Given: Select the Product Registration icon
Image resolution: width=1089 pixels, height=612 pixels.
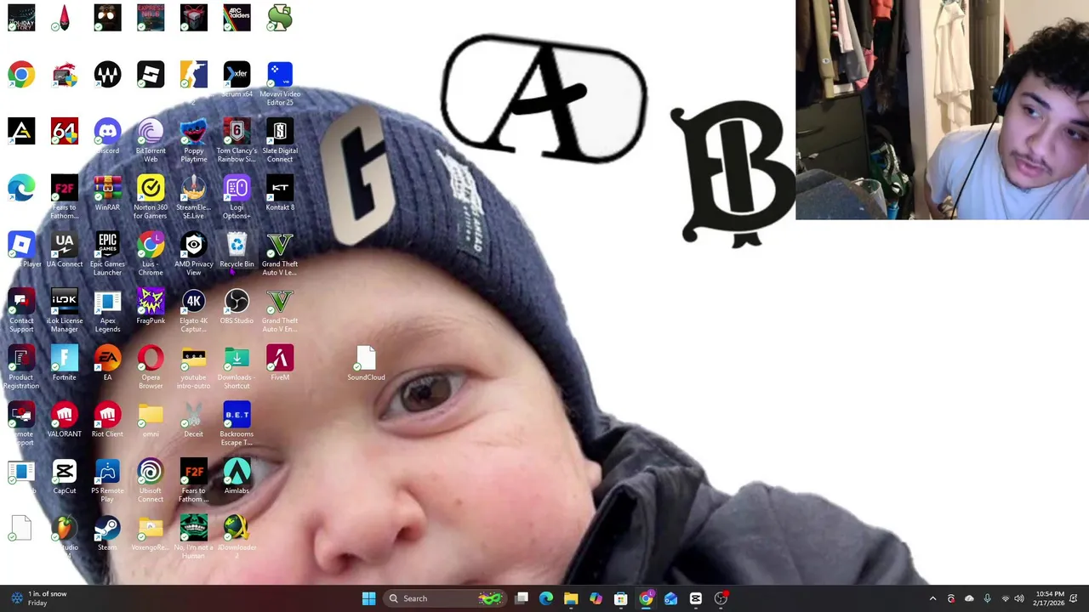Looking at the screenshot, I should pos(21,368).
